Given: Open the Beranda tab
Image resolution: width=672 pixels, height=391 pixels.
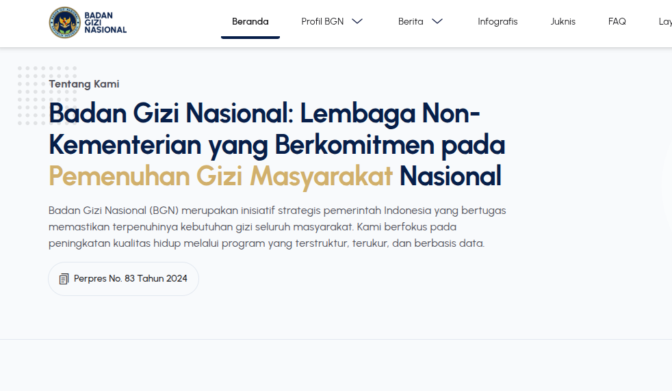Looking at the screenshot, I should point(250,21).
